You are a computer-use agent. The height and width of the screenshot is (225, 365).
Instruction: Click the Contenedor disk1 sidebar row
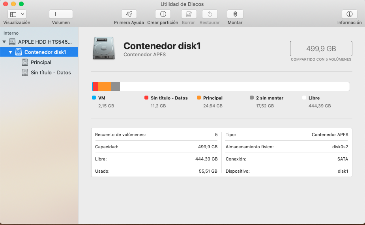click(45, 52)
